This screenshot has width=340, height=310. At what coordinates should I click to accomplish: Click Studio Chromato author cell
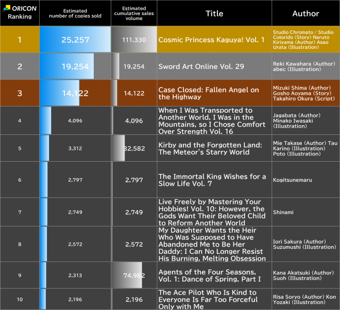(305, 40)
